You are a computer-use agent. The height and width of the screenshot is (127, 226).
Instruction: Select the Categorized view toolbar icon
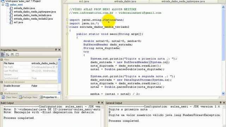click(2, 55)
